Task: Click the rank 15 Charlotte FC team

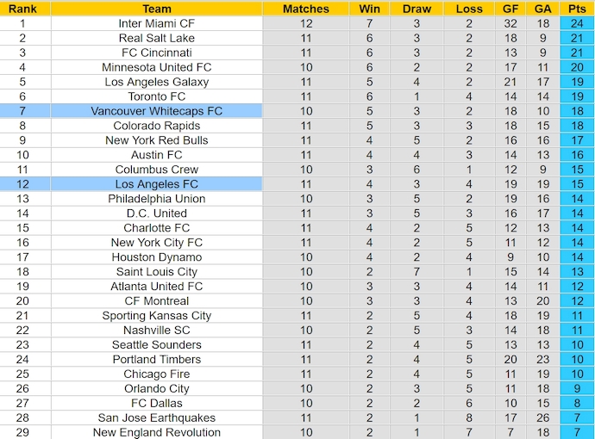Action: [x=156, y=228]
